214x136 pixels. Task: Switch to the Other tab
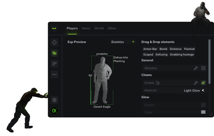tap(112, 28)
